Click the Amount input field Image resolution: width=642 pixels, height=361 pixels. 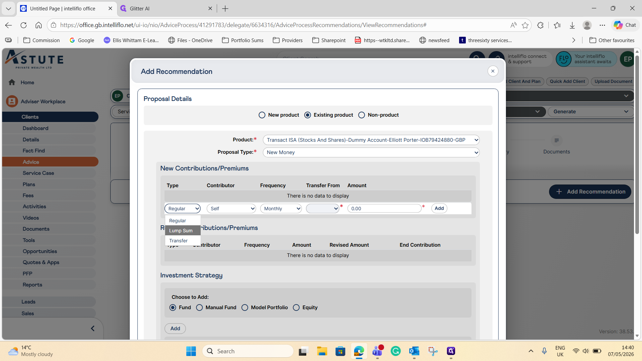[385, 209]
